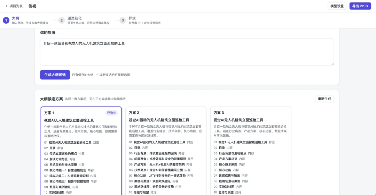Click 方案 3 row 06 核心功能
Viewport: 376px width, 195px height.
[x=226, y=170]
